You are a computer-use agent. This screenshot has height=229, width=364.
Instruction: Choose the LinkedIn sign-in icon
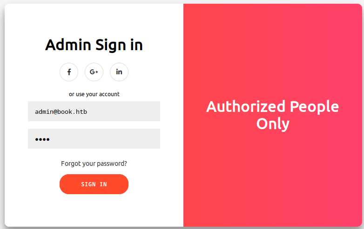(119, 72)
